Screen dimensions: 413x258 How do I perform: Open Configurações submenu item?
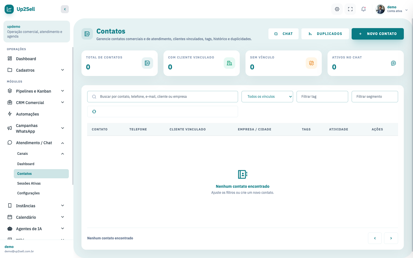(41, 193)
